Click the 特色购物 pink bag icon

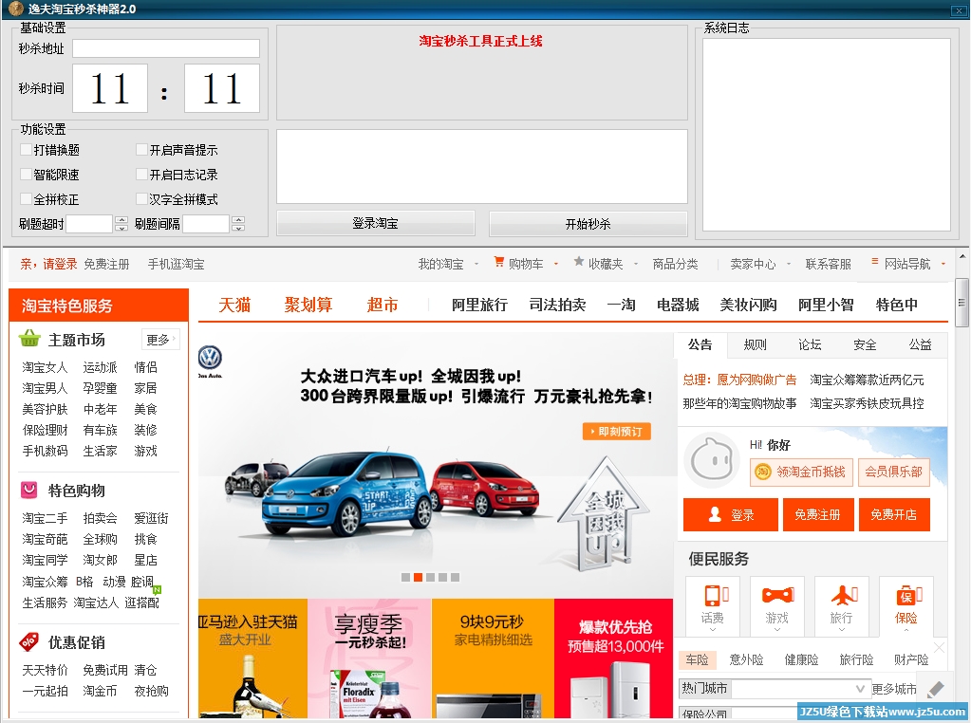[29, 490]
